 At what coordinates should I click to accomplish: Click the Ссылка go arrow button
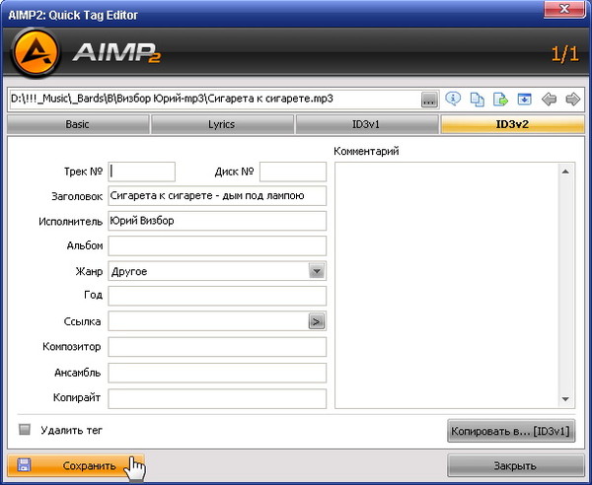tap(317, 321)
